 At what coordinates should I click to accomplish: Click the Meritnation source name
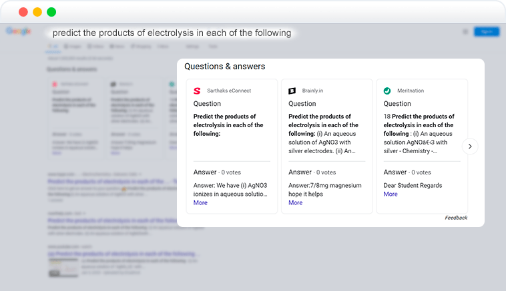[x=411, y=91]
